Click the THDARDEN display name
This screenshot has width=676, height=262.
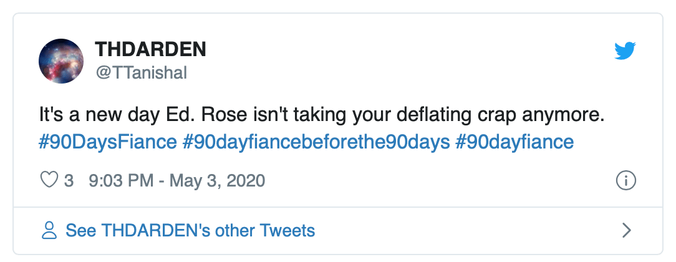(x=150, y=49)
